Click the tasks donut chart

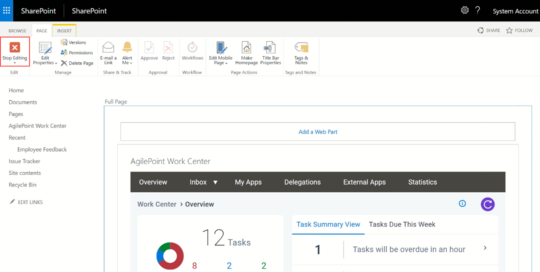[170, 256]
